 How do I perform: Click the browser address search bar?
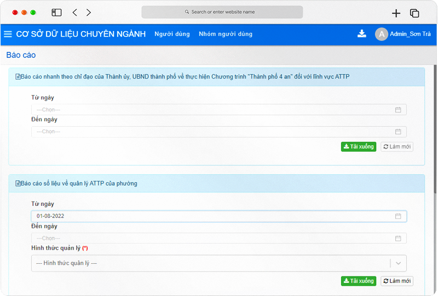(x=222, y=12)
